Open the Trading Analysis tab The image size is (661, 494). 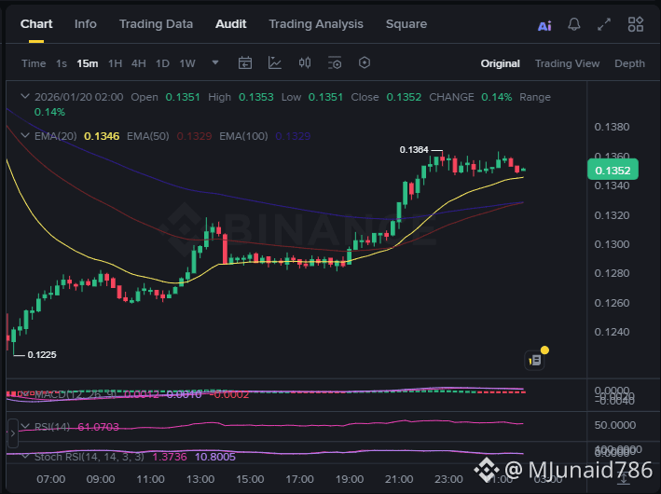(x=316, y=24)
